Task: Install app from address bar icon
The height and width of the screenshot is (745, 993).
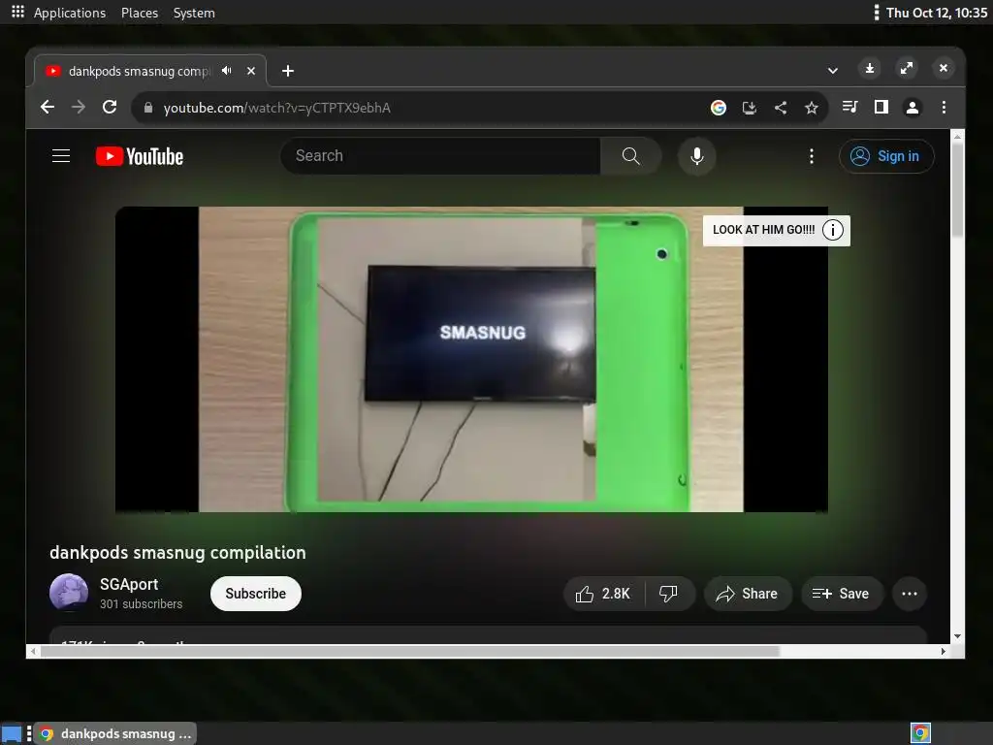Action: 750,108
